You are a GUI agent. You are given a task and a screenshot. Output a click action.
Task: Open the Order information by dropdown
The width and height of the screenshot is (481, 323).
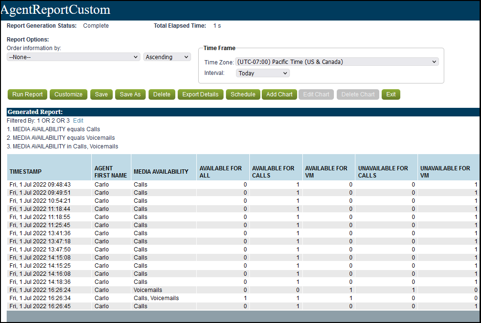73,57
